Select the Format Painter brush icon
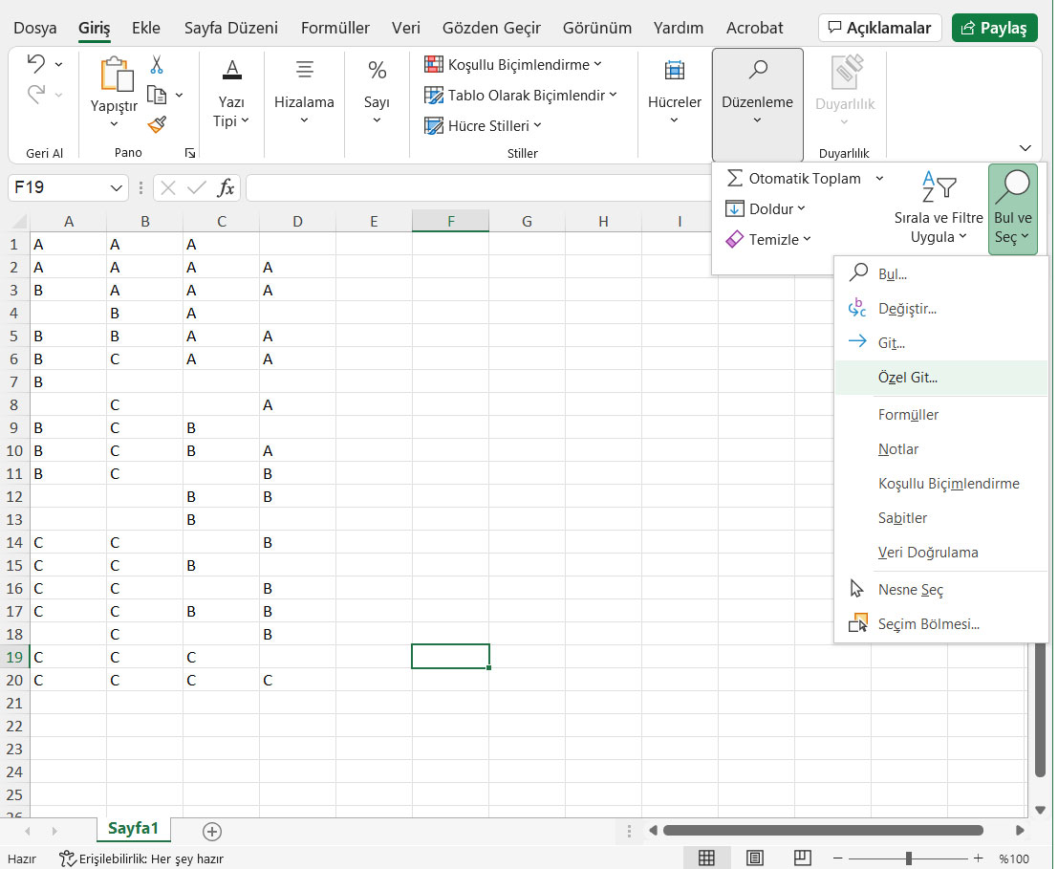Viewport: 1058px width, 869px height. pyautogui.click(x=157, y=125)
